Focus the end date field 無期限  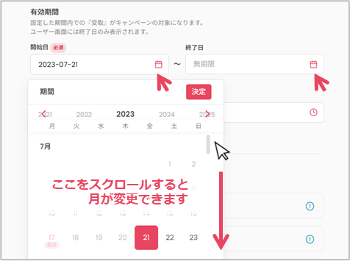[x=254, y=64]
